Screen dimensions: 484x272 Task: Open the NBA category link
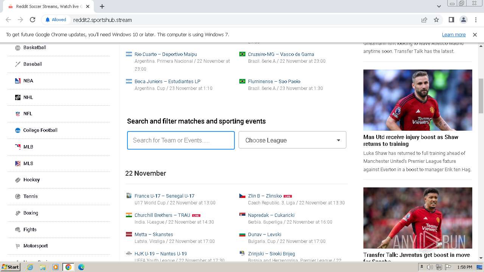[28, 81]
